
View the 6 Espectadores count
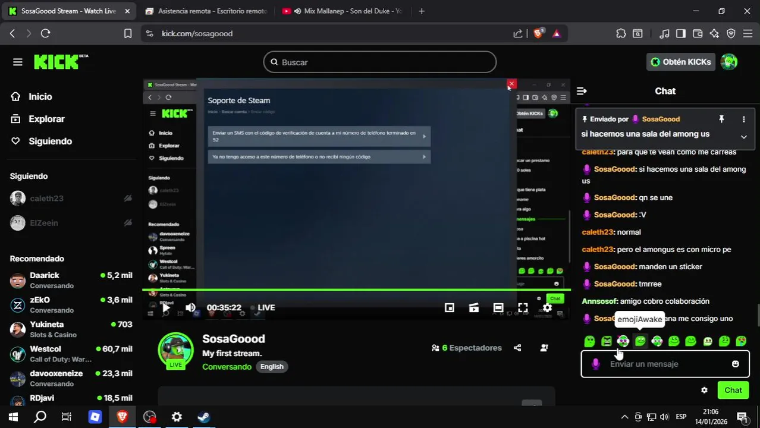click(x=467, y=348)
